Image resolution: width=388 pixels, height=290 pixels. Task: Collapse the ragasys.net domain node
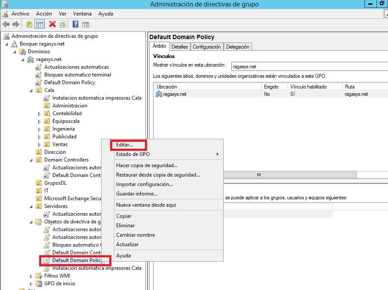(23, 60)
